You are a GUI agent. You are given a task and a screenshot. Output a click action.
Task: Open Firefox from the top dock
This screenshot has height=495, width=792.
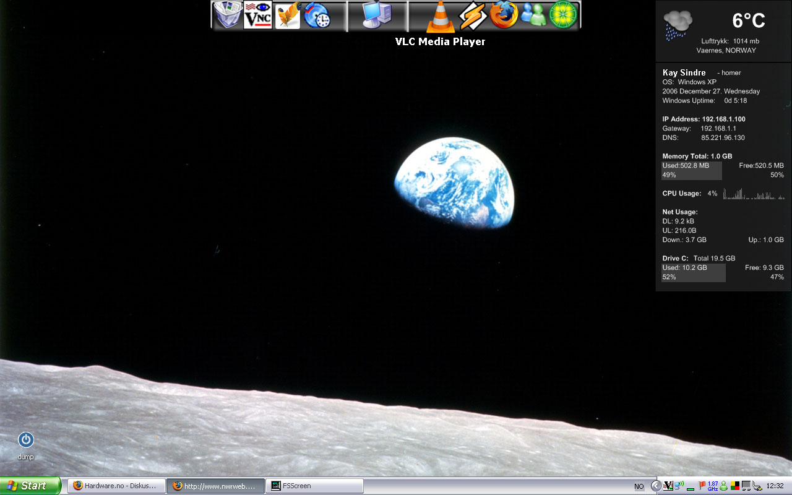point(504,15)
